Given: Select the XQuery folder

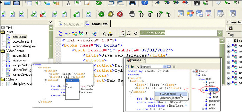Looking at the screenshot, I should point(12,79).
